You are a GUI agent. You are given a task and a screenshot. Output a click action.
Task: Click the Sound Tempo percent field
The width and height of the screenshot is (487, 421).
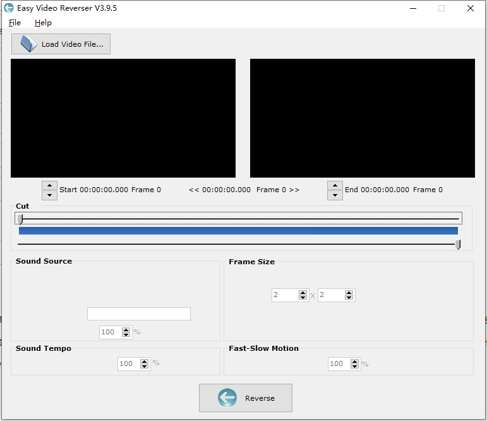[x=129, y=363]
